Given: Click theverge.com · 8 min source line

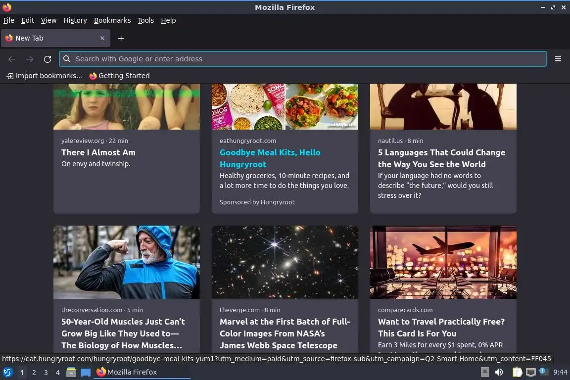Looking at the screenshot, I should pyautogui.click(x=250, y=310).
